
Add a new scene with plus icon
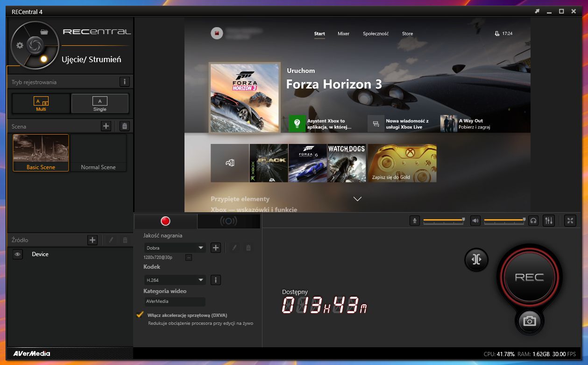[106, 126]
